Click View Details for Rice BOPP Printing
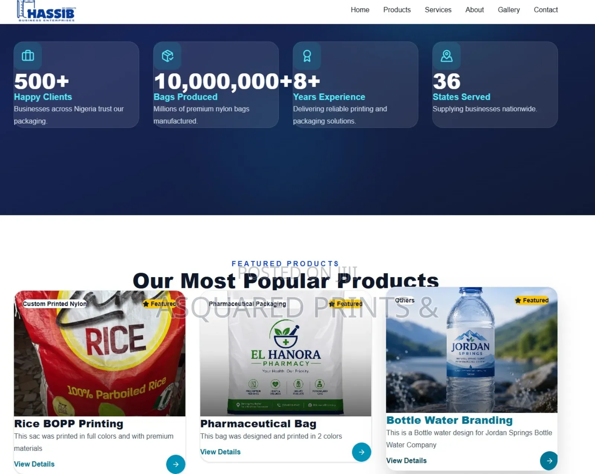 point(34,464)
